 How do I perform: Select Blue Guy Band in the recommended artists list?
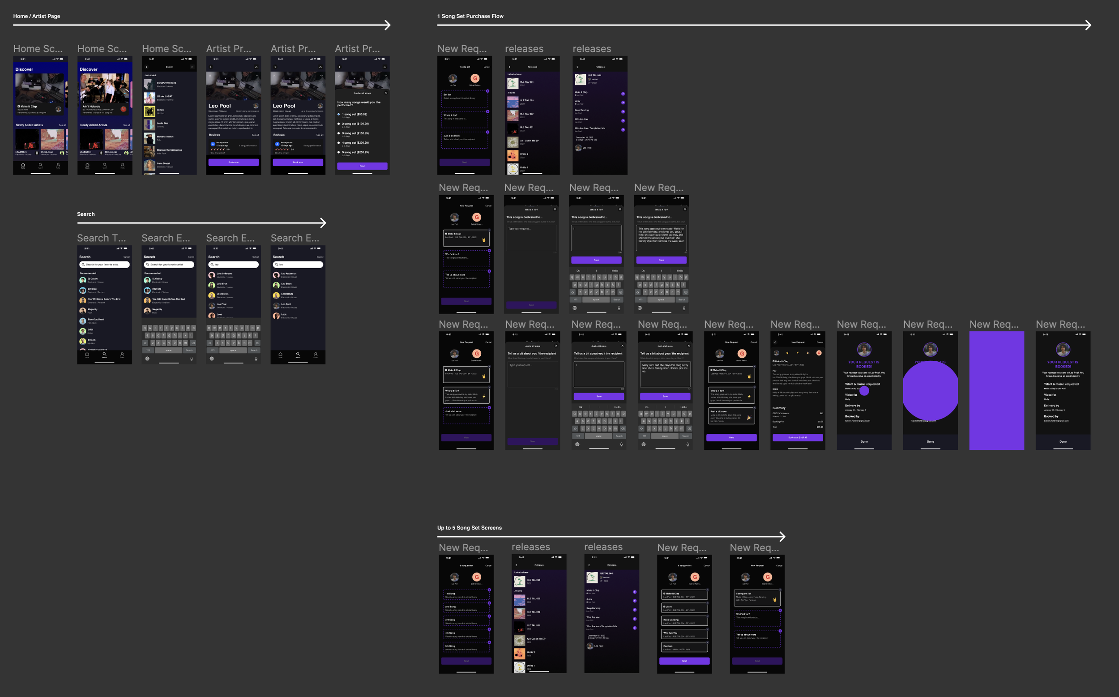pos(96,320)
